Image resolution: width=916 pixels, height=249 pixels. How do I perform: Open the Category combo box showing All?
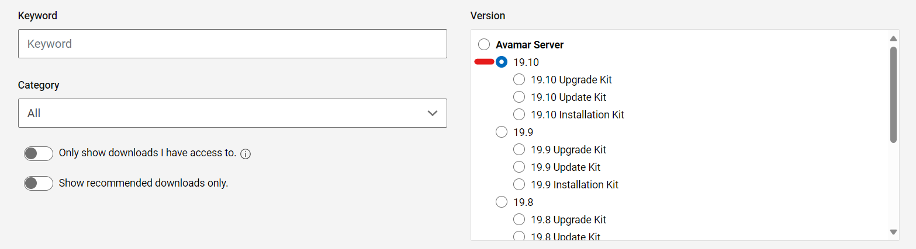[232, 113]
